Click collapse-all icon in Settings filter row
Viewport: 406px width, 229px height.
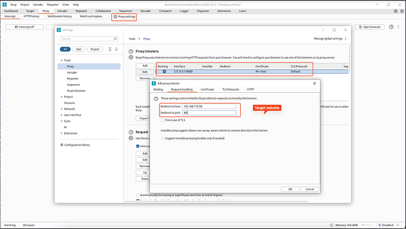click(x=116, y=49)
